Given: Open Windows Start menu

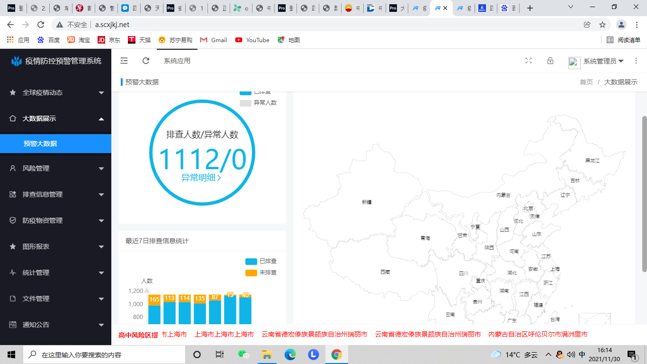Looking at the screenshot, I should (x=11, y=355).
